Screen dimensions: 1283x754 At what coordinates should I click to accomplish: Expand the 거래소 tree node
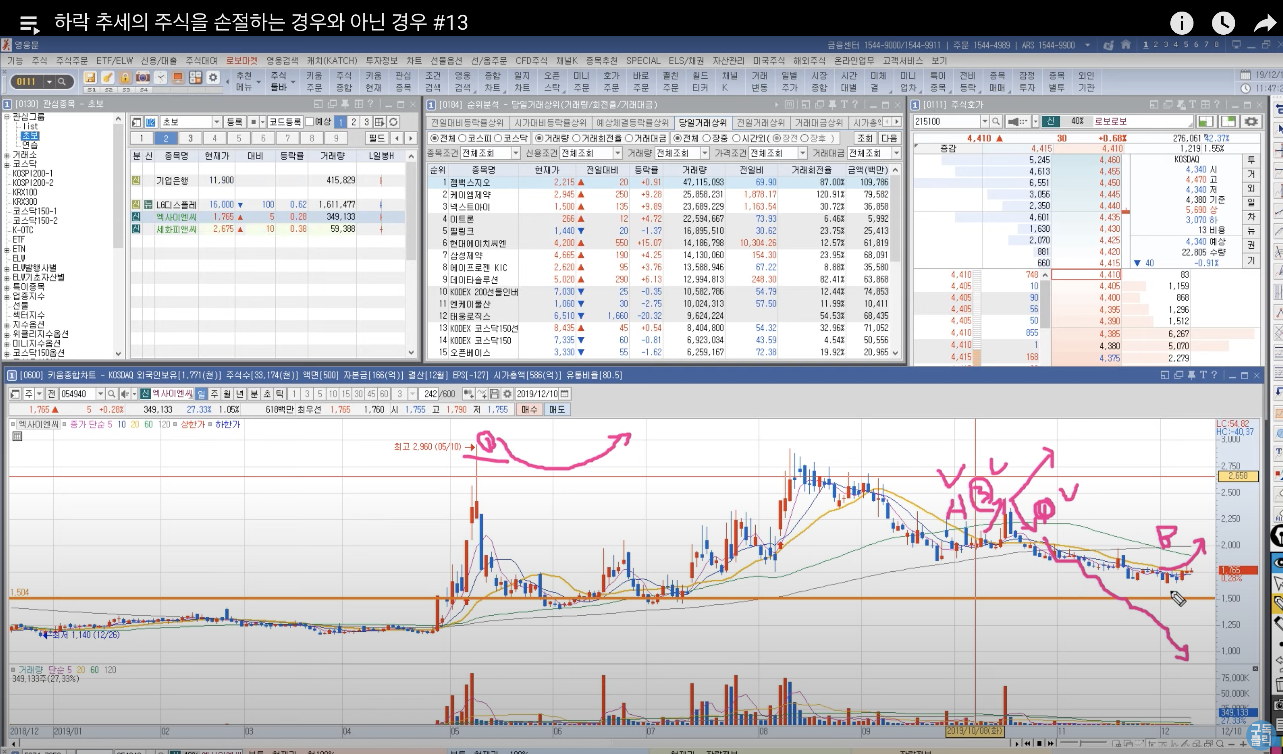tap(7, 155)
